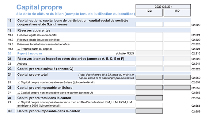Click ICC box for Capital propre total dans le canton
Image resolution: width=209 pixels, height=114 pixels.
pyautogui.click(x=149, y=98)
